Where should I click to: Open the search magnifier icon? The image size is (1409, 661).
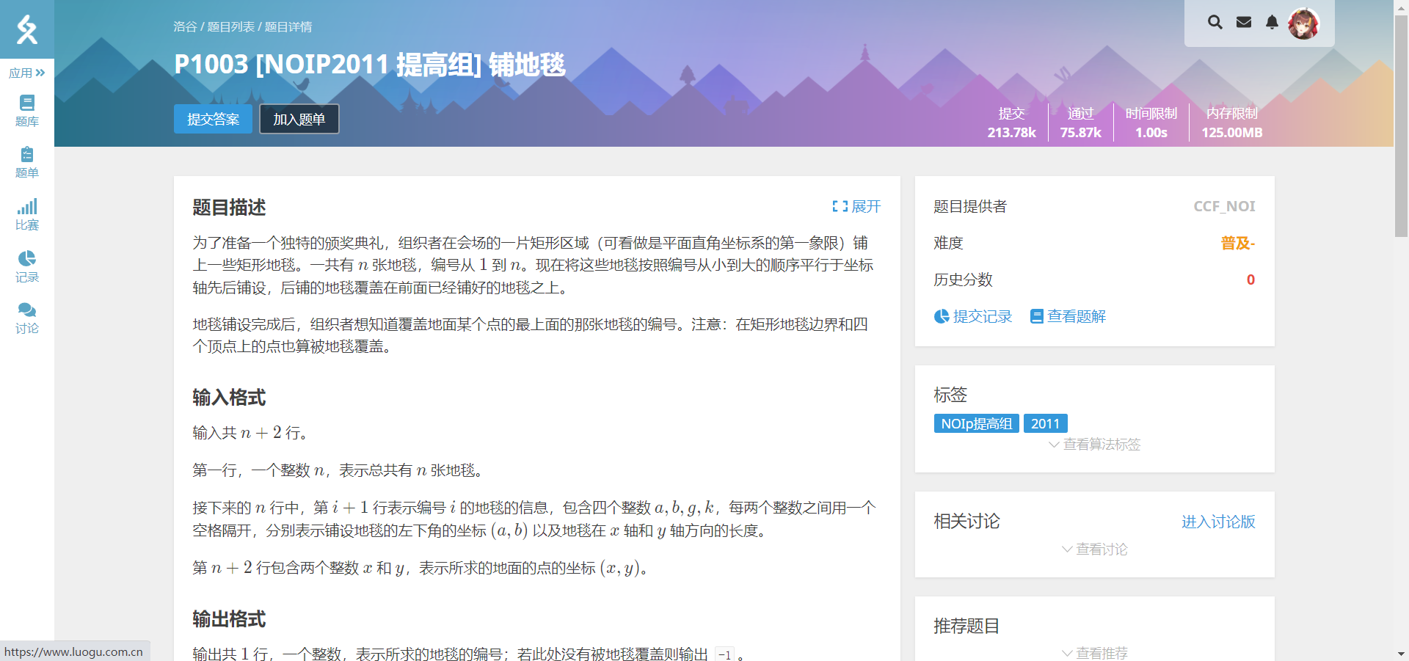[1215, 22]
